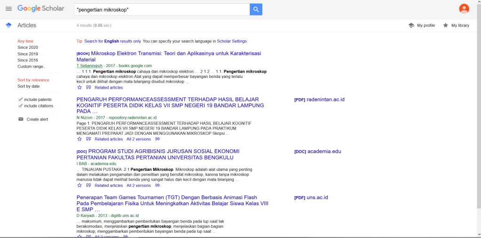Click the blue search magnifier button

[x=256, y=9]
